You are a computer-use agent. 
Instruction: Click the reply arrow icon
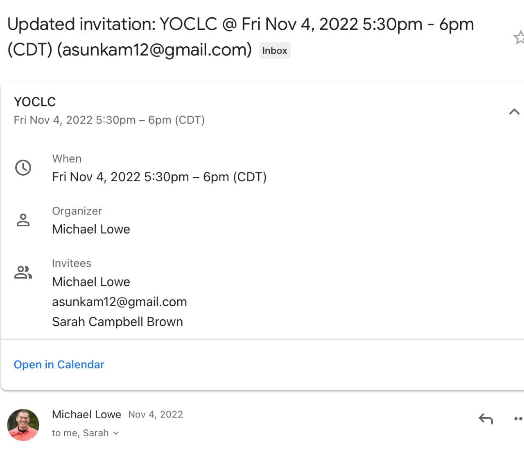pyautogui.click(x=486, y=419)
